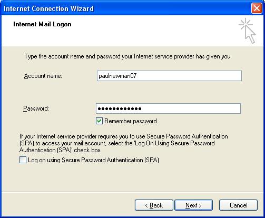The width and height of the screenshot is (265, 218).
Task: Click the wizard cursor sparkle icon
Action: click(x=247, y=31)
